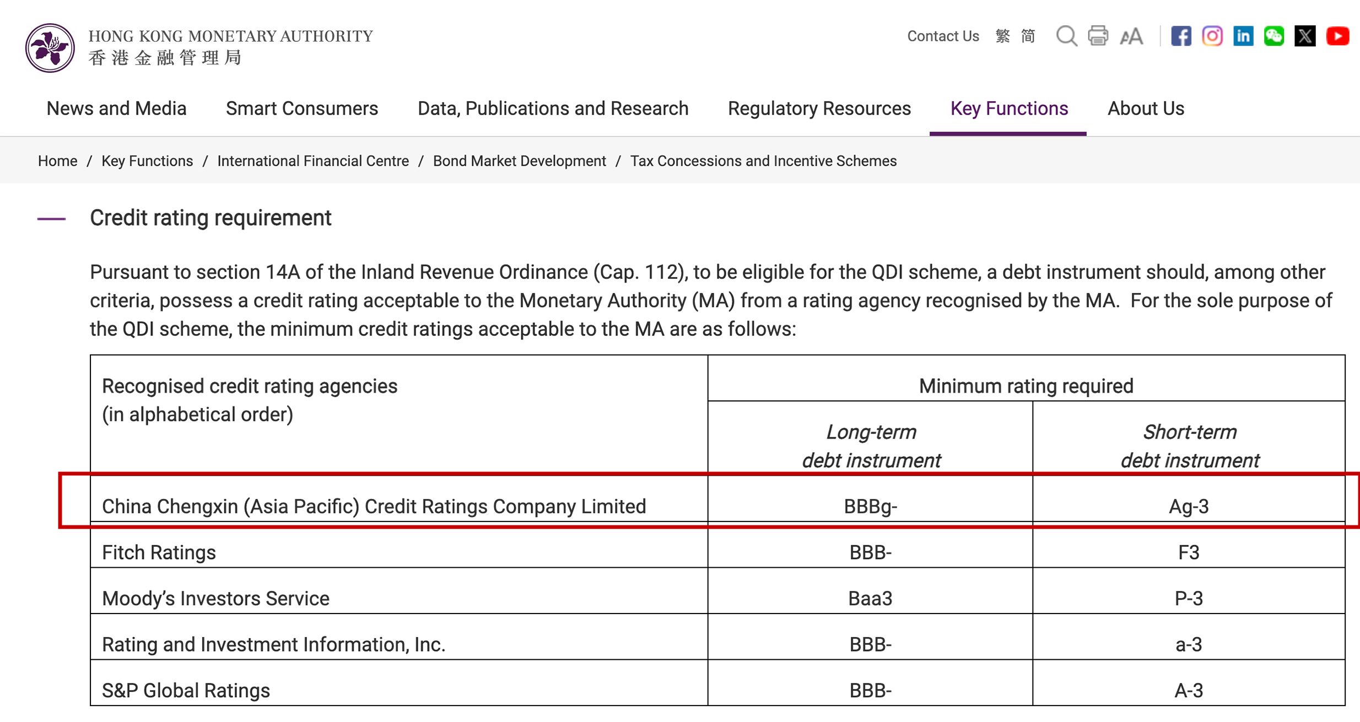
Task: Open the Instagram icon link
Action: pyautogui.click(x=1212, y=36)
